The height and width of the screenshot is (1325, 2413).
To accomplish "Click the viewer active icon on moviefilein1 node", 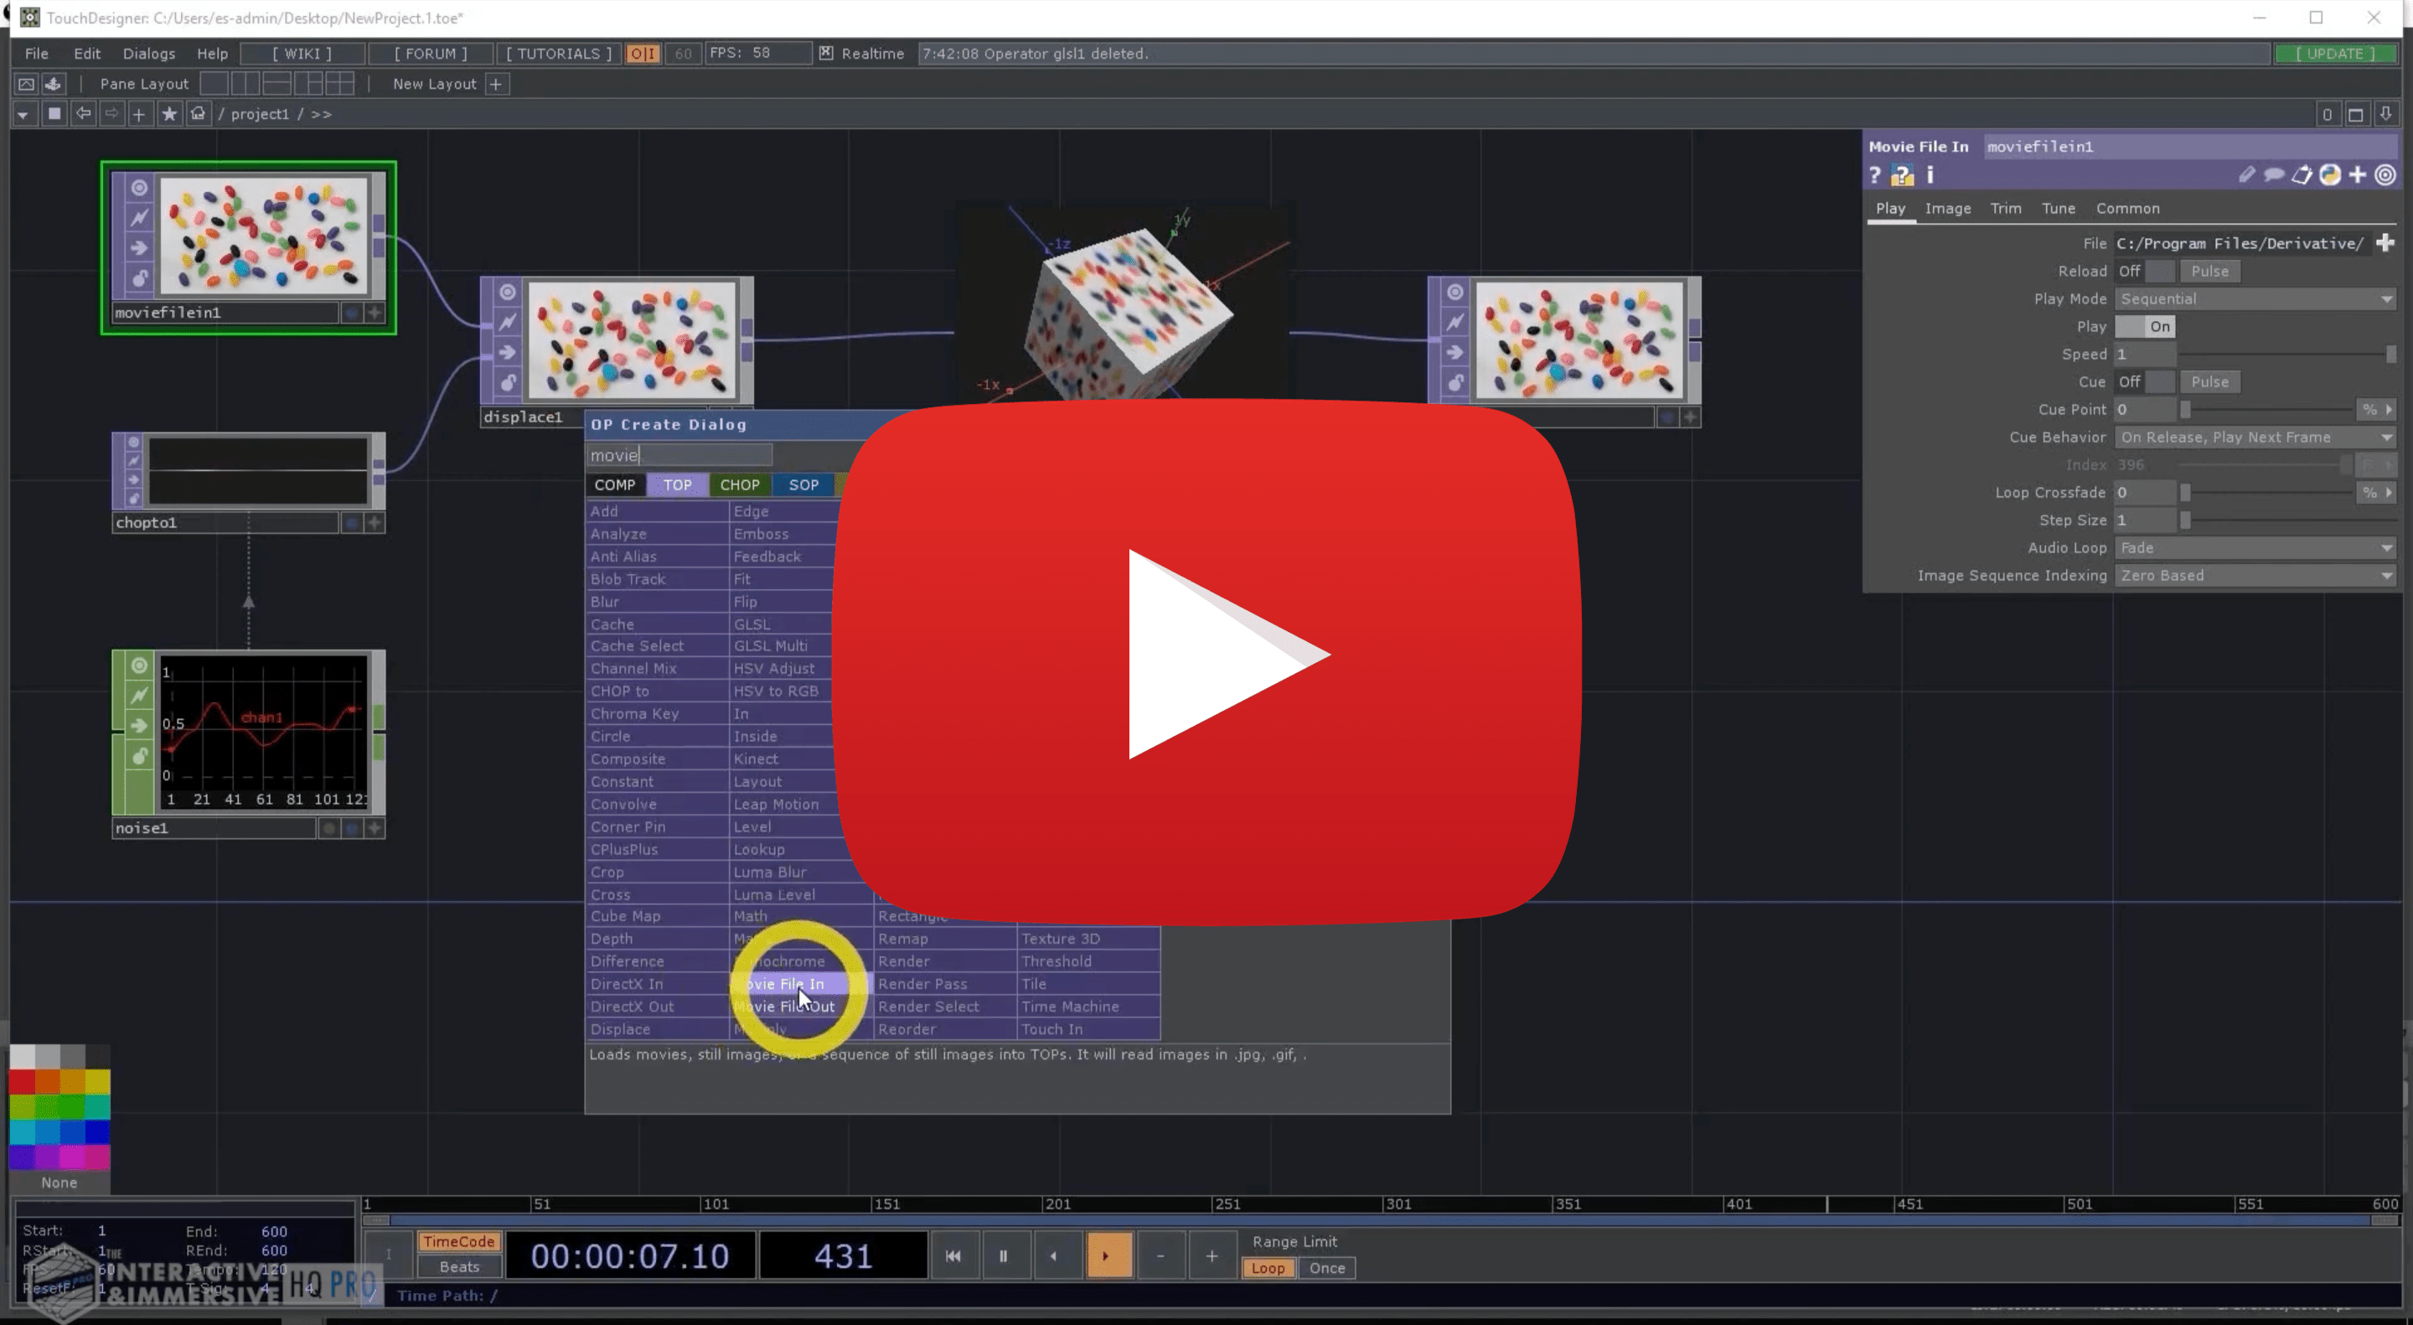I will (138, 188).
